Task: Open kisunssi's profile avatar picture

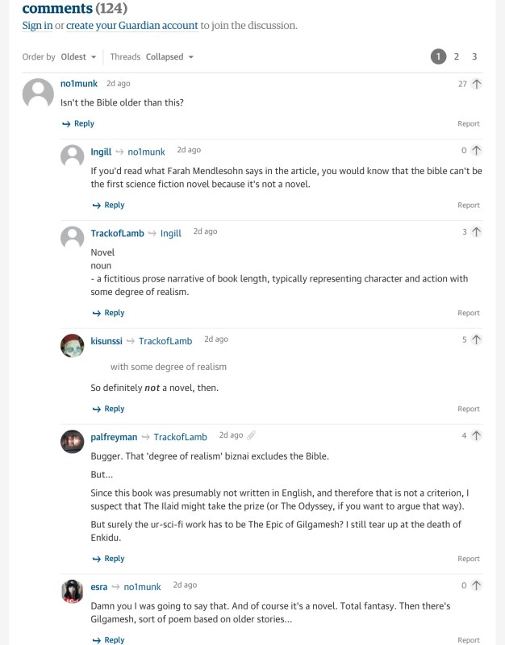Action: [73, 346]
